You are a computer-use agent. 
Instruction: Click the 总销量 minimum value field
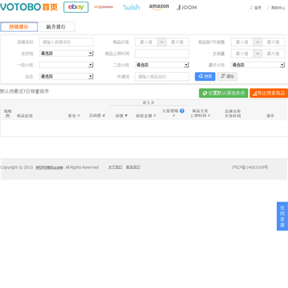pyautogui.click(x=242, y=54)
